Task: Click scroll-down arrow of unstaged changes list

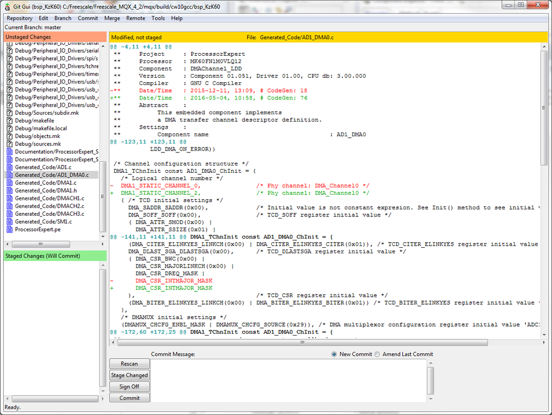Action: 103,236
